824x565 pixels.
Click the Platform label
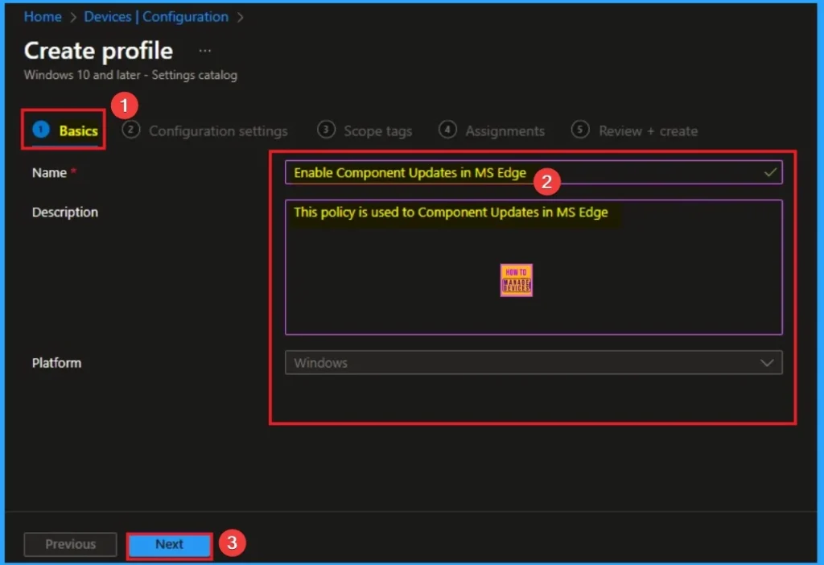(x=57, y=363)
